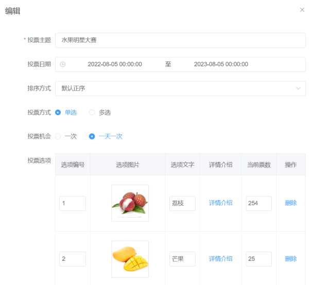Close the 编辑 dialog with the X

pyautogui.click(x=302, y=10)
